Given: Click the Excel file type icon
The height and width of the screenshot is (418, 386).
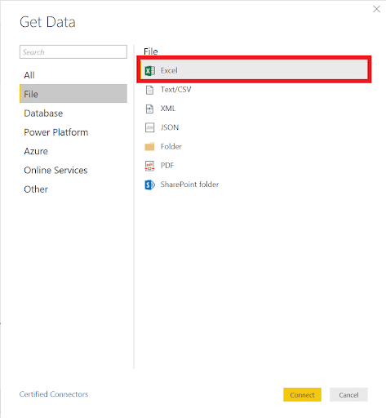Looking at the screenshot, I should [x=149, y=71].
